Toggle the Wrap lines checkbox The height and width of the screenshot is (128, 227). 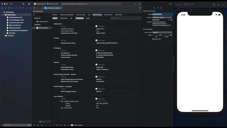[153, 39]
